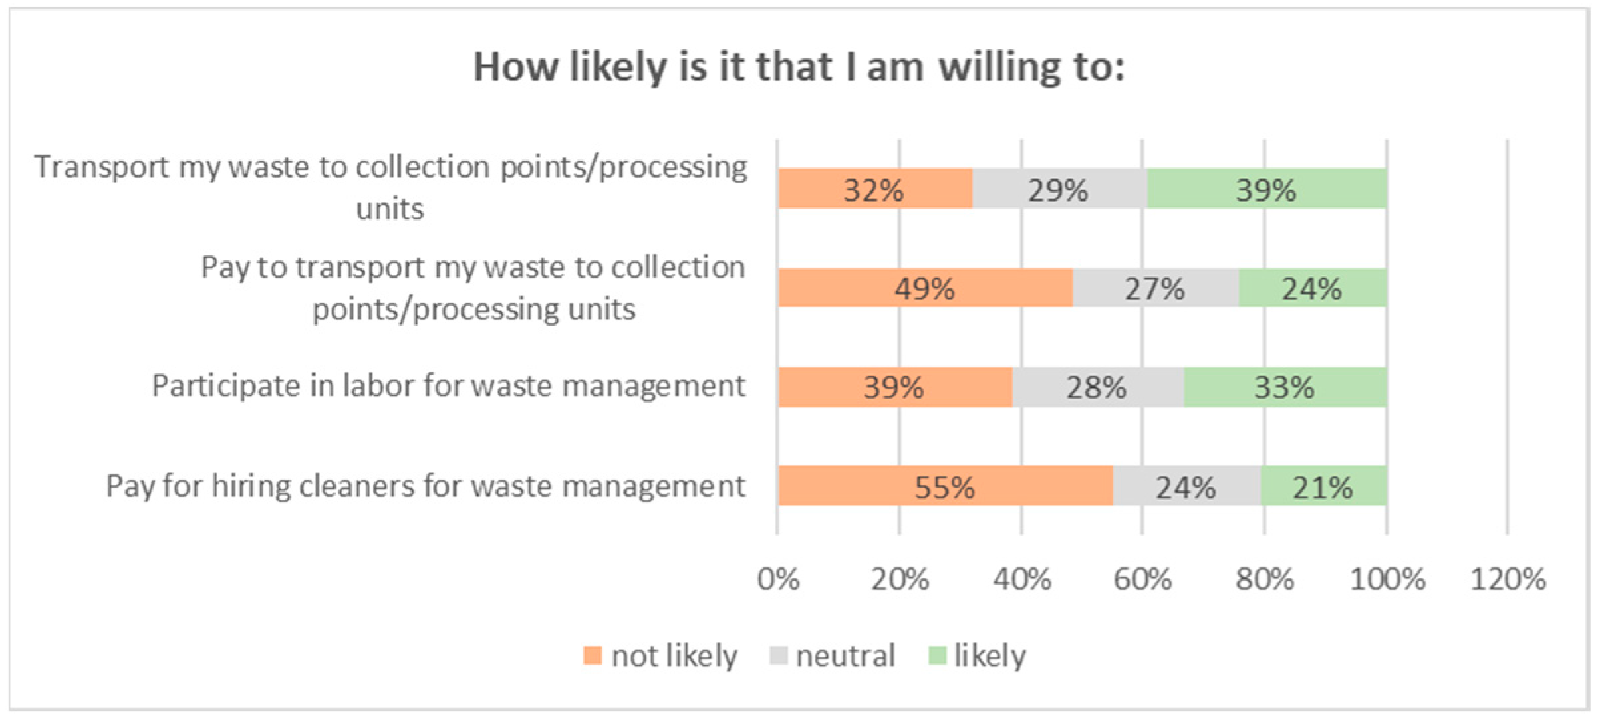The width and height of the screenshot is (1598, 719).
Task: Click the 0% axis tick label
Action: [778, 579]
